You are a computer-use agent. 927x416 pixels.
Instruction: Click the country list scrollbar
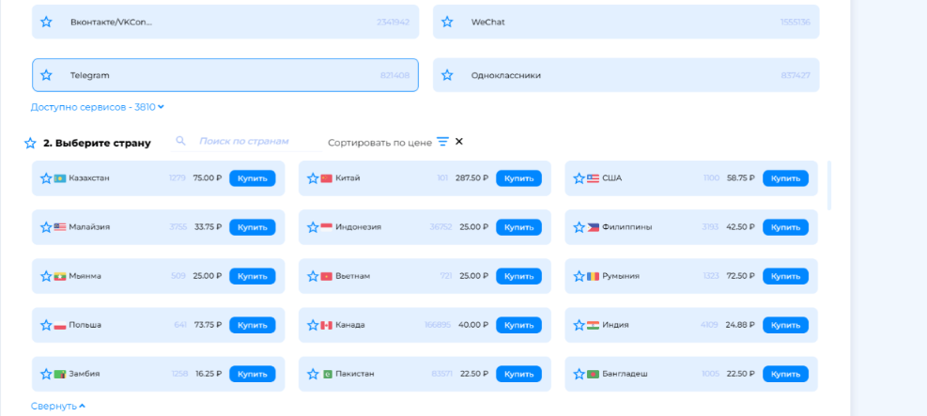(829, 185)
